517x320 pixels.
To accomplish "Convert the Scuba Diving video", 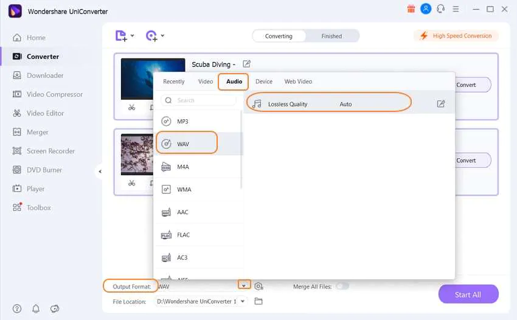I will click(473, 85).
